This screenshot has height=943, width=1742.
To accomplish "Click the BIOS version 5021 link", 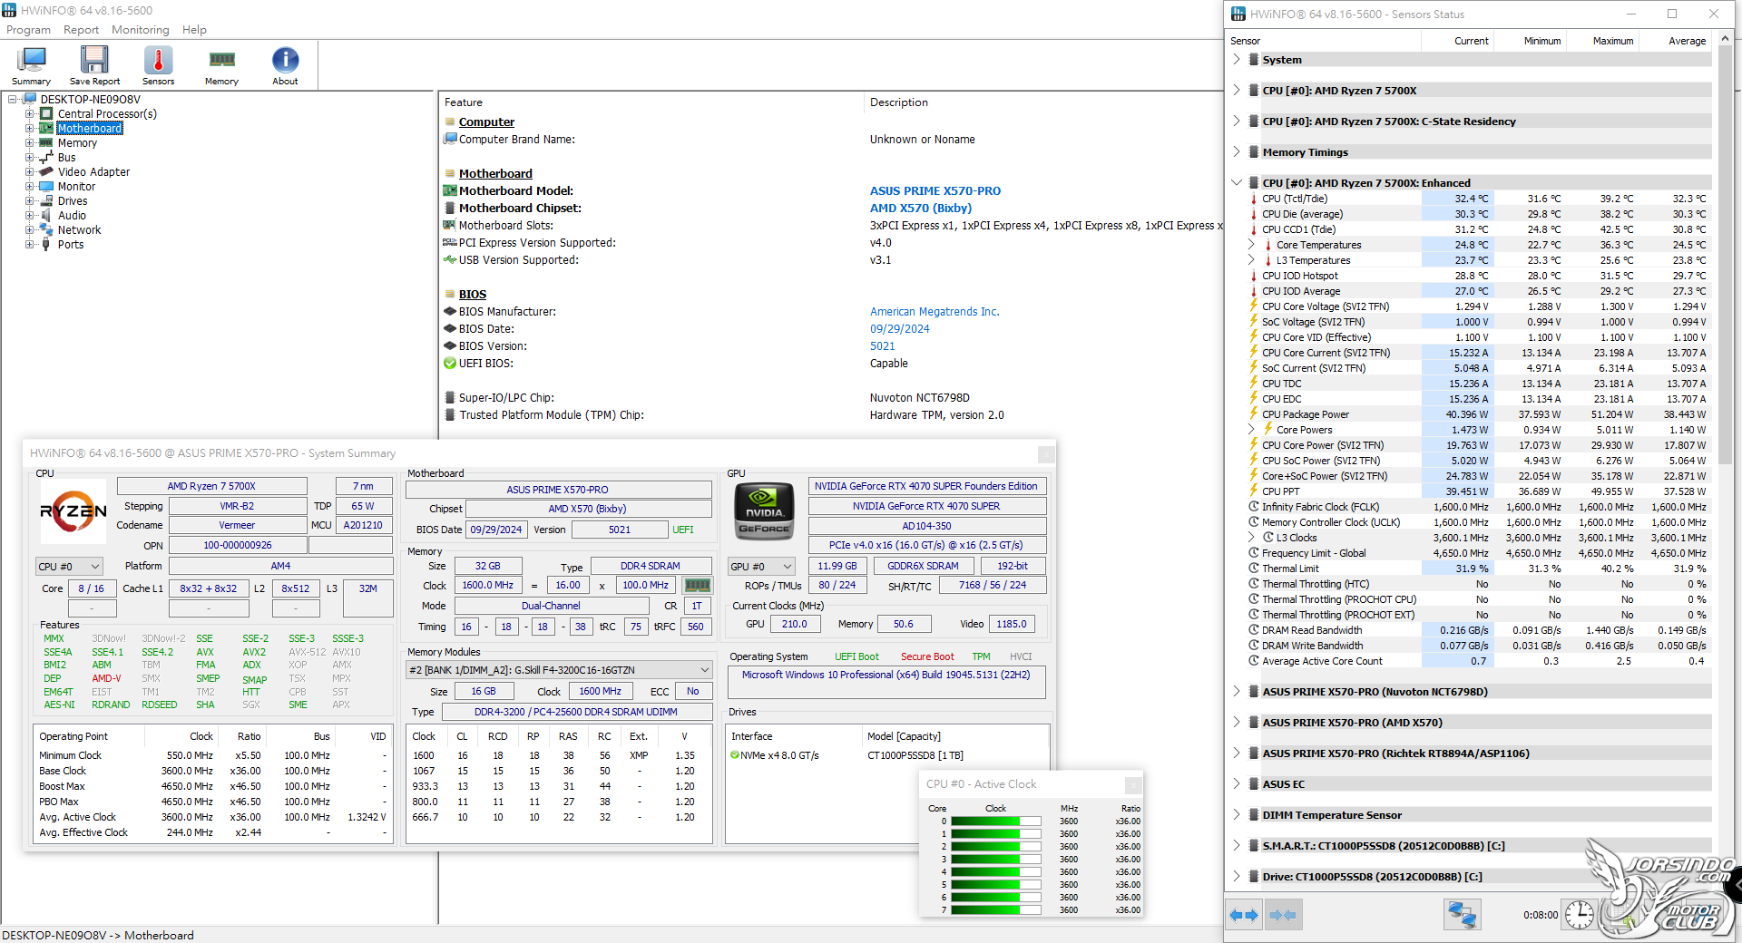I will coord(883,346).
